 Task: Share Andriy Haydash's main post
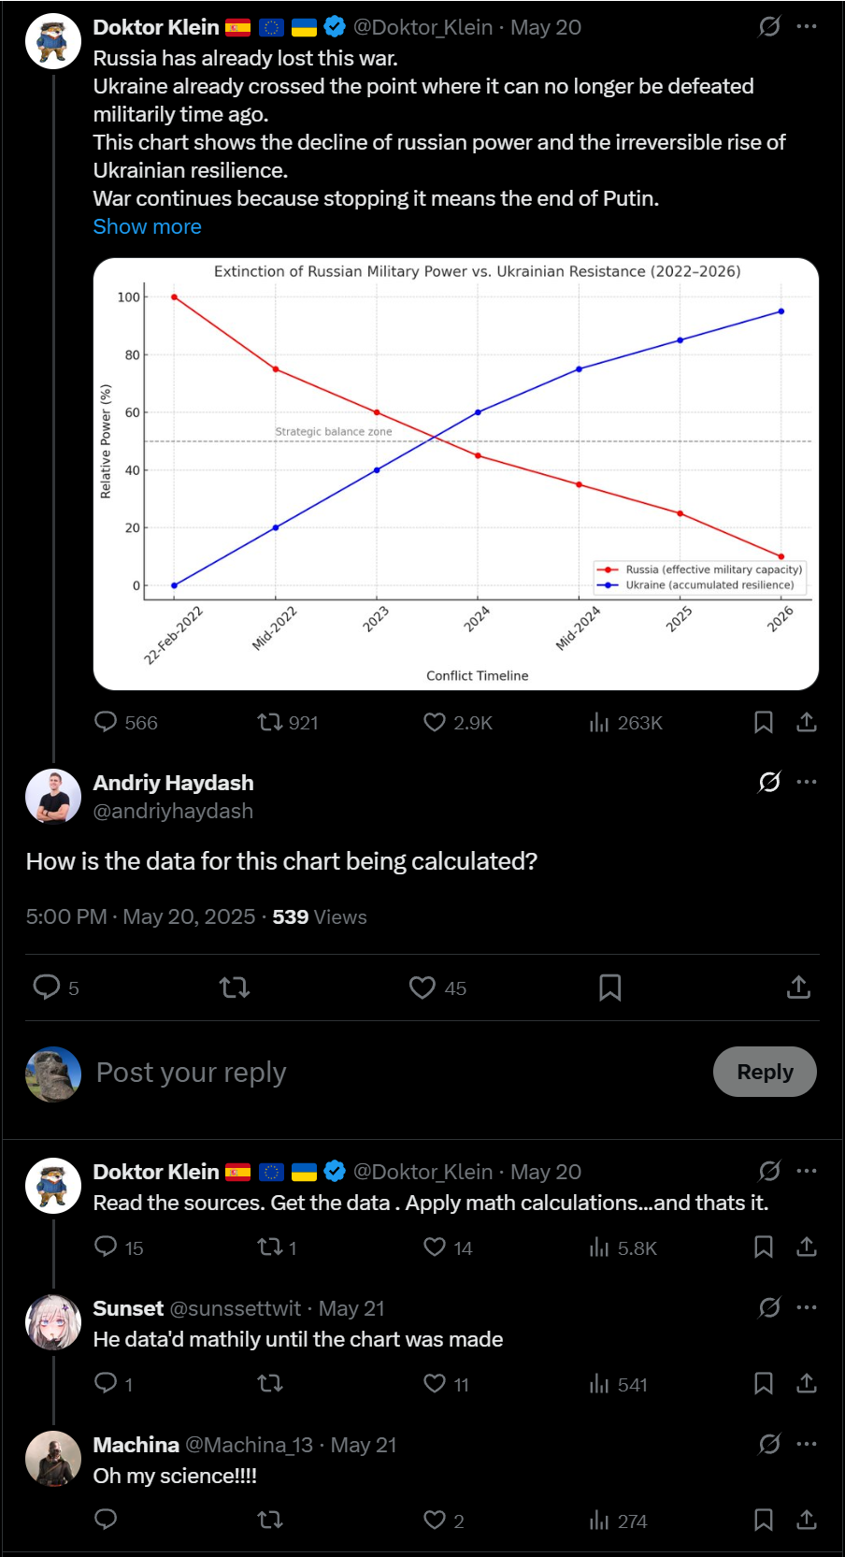pyautogui.click(x=798, y=988)
